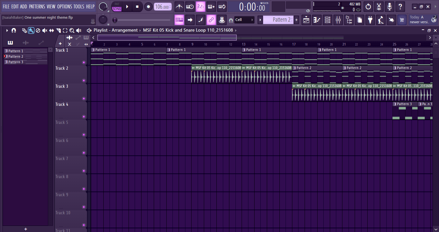Select Pattern 3 in the picker list

tap(26, 62)
